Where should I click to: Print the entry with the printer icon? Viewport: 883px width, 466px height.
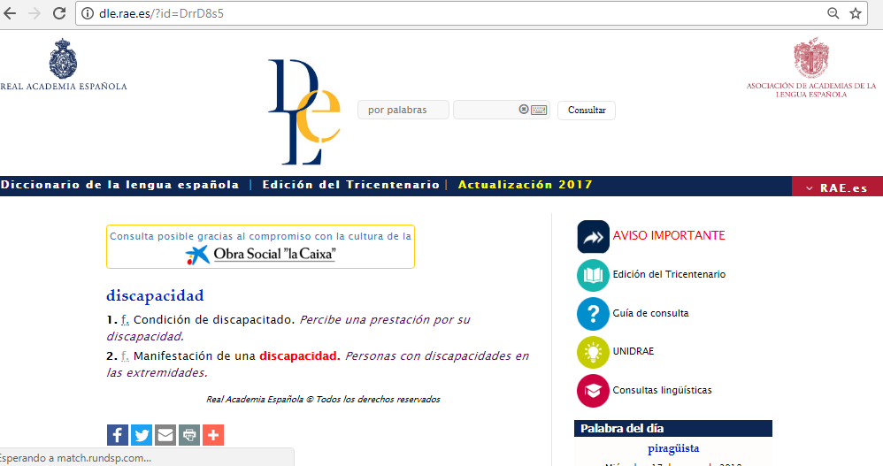click(189, 435)
